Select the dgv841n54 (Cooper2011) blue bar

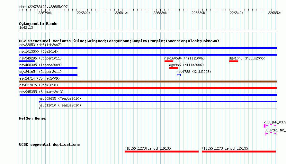pyautogui.click(x=48, y=75)
